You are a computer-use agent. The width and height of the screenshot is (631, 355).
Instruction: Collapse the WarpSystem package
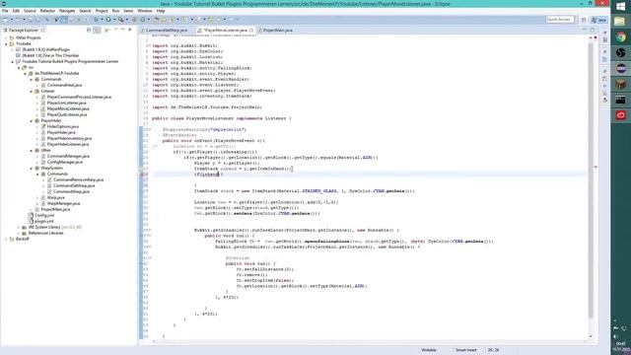31,169
